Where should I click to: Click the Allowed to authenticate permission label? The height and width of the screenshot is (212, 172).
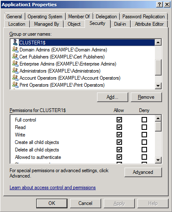pos(38,157)
